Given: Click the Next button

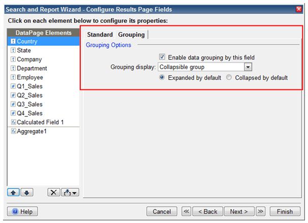Looking at the screenshot, I should click(x=239, y=211).
